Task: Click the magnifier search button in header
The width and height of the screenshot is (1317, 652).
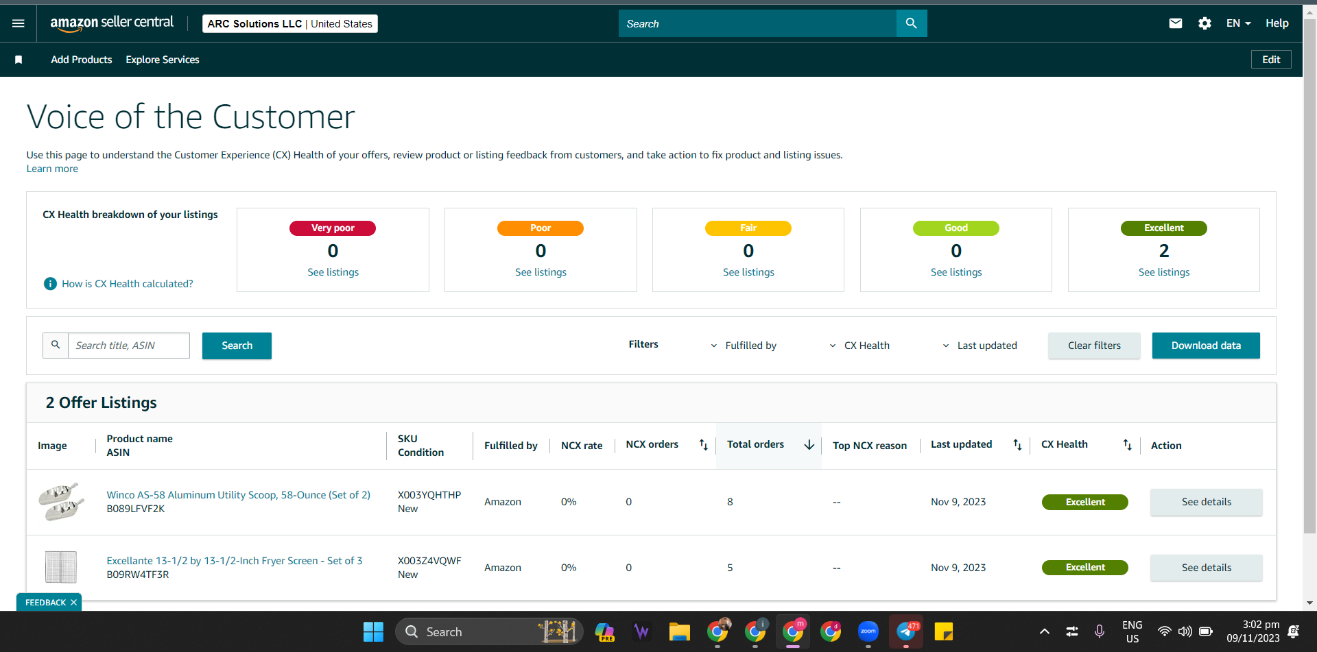Action: click(x=911, y=23)
